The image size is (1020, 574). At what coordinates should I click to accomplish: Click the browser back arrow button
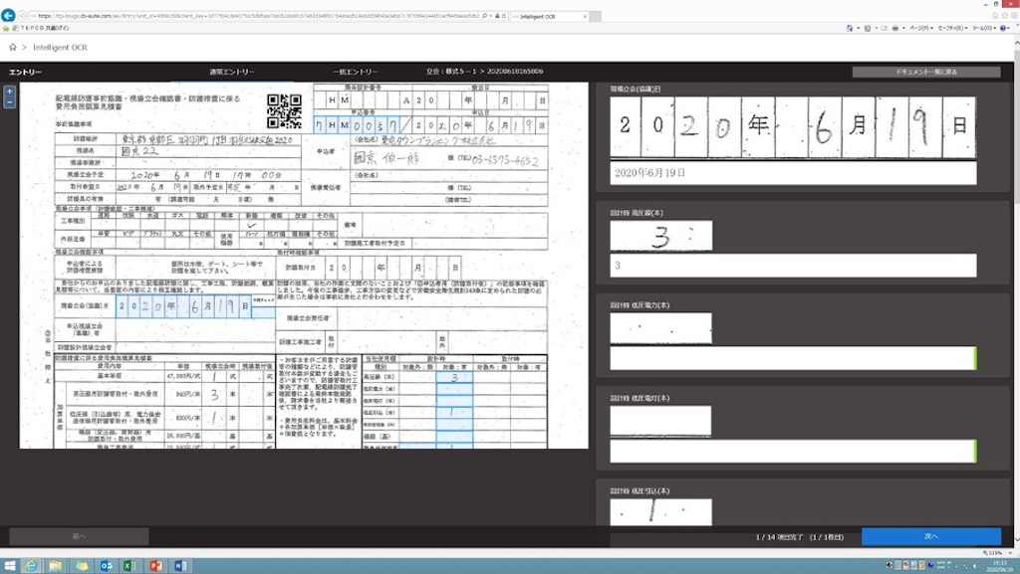click(x=8, y=16)
